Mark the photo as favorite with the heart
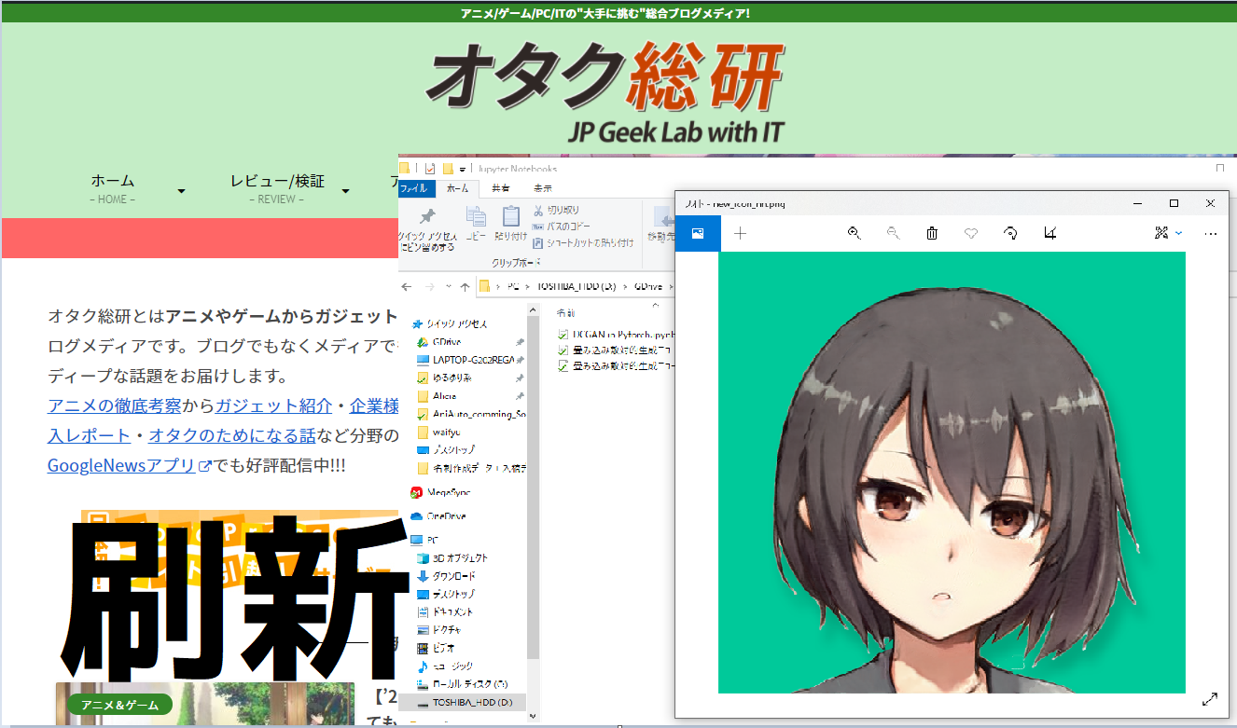The image size is (1237, 728). tap(971, 233)
